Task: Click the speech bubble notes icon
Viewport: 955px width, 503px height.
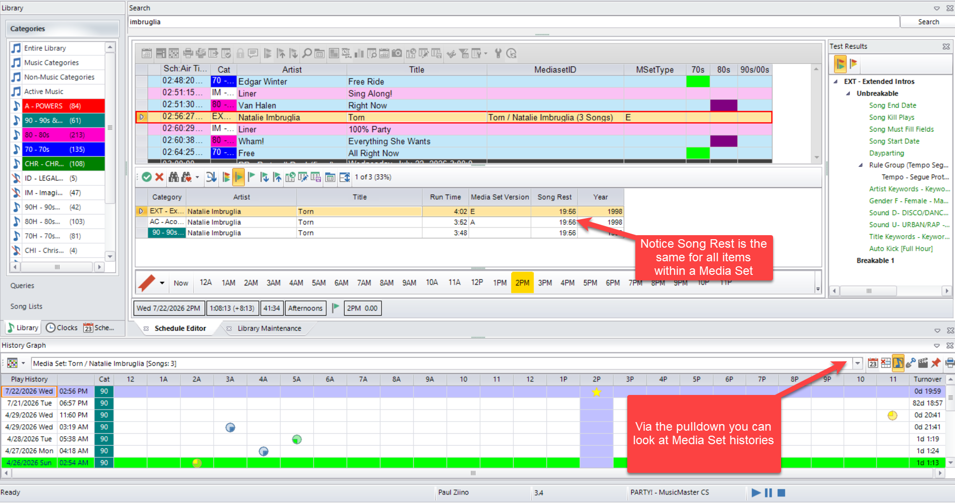Action: [x=253, y=53]
